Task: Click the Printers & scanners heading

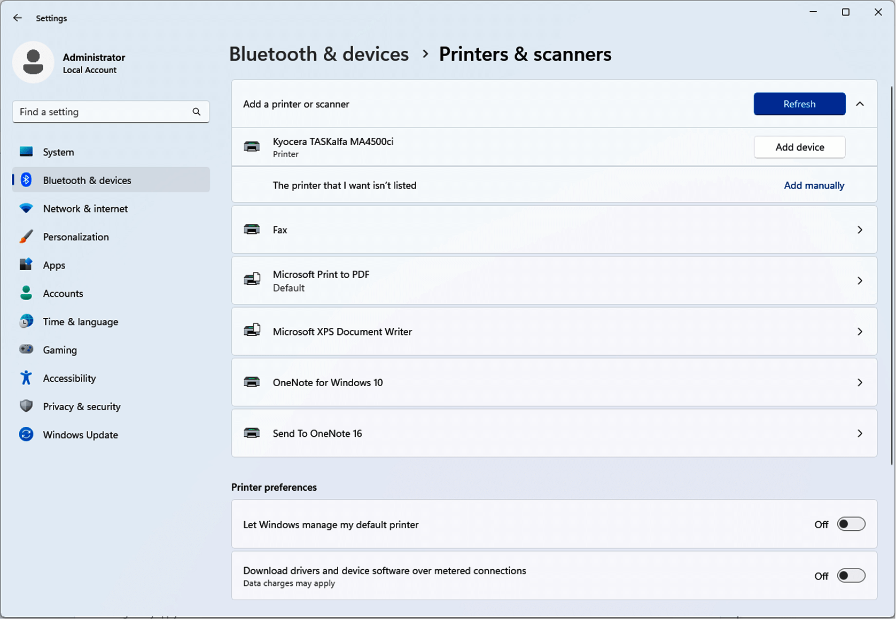Action: coord(525,54)
